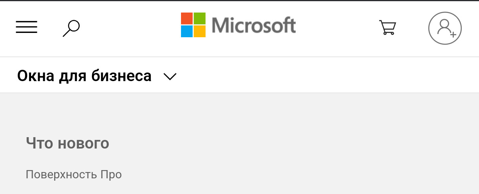Click the word "бизнеса" in the navigation title
This screenshot has width=479, height=194.
pos(121,76)
